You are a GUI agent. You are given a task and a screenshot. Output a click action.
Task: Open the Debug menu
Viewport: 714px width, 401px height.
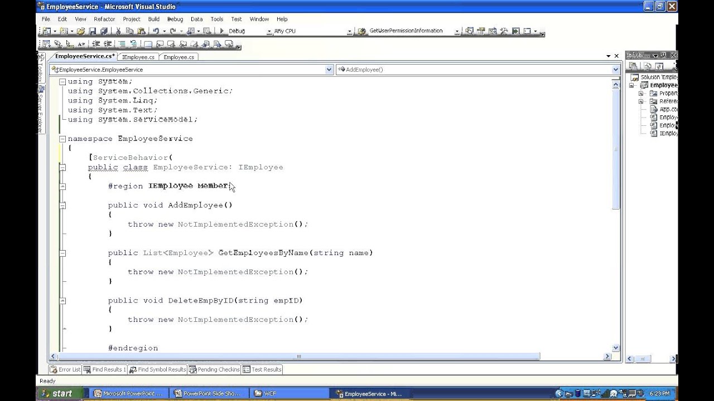point(175,19)
